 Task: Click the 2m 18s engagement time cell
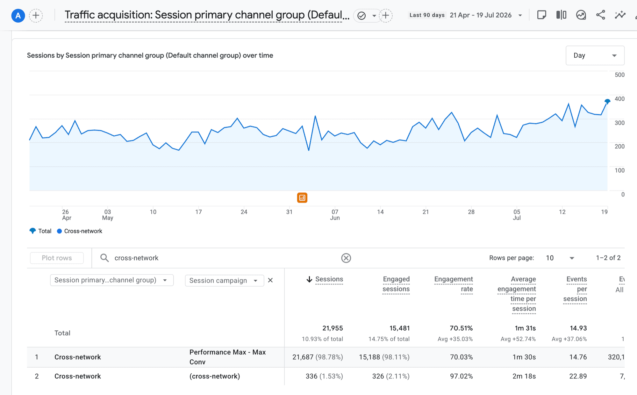[524, 376]
